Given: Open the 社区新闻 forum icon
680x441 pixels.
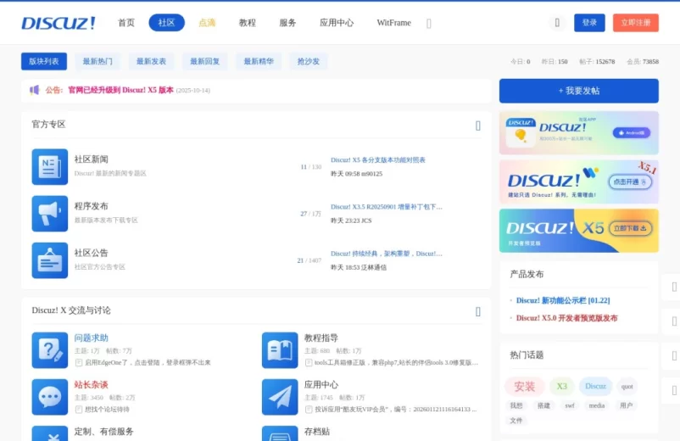Looking at the screenshot, I should (x=50, y=167).
